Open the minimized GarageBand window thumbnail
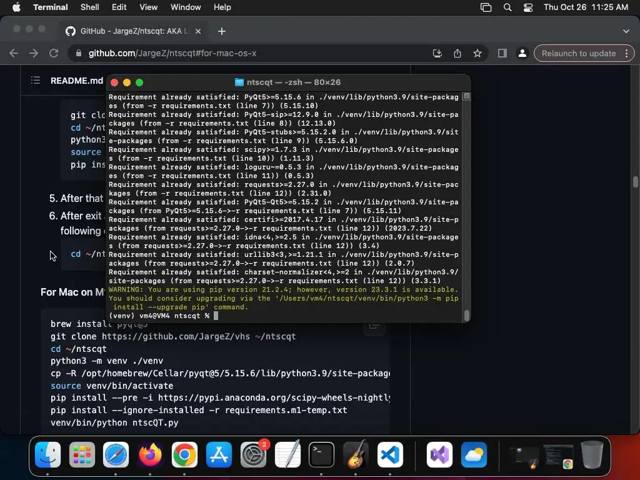The image size is (640, 480). coord(524,457)
